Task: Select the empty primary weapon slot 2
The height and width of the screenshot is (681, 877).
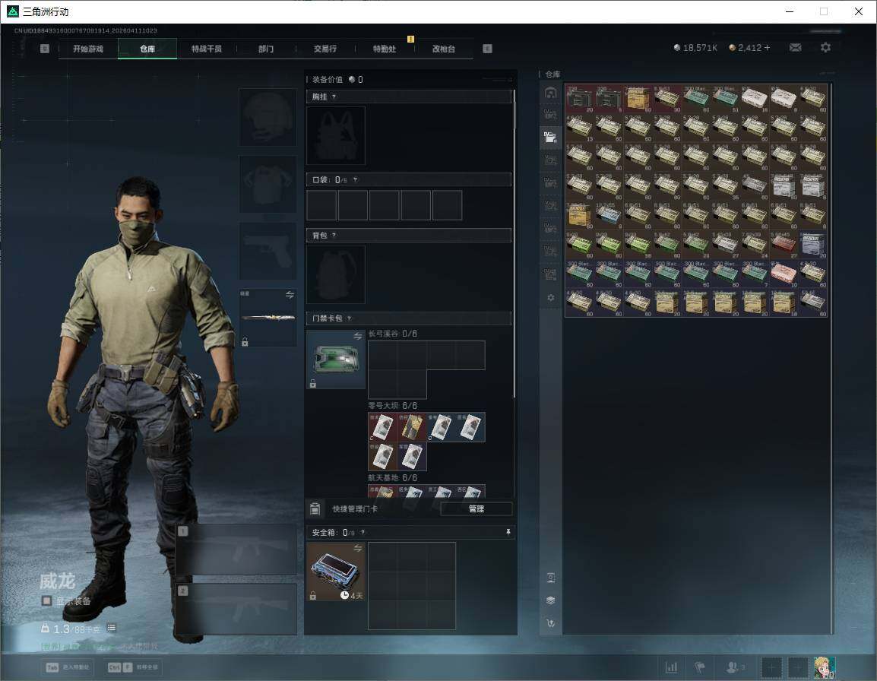Action: [x=236, y=610]
